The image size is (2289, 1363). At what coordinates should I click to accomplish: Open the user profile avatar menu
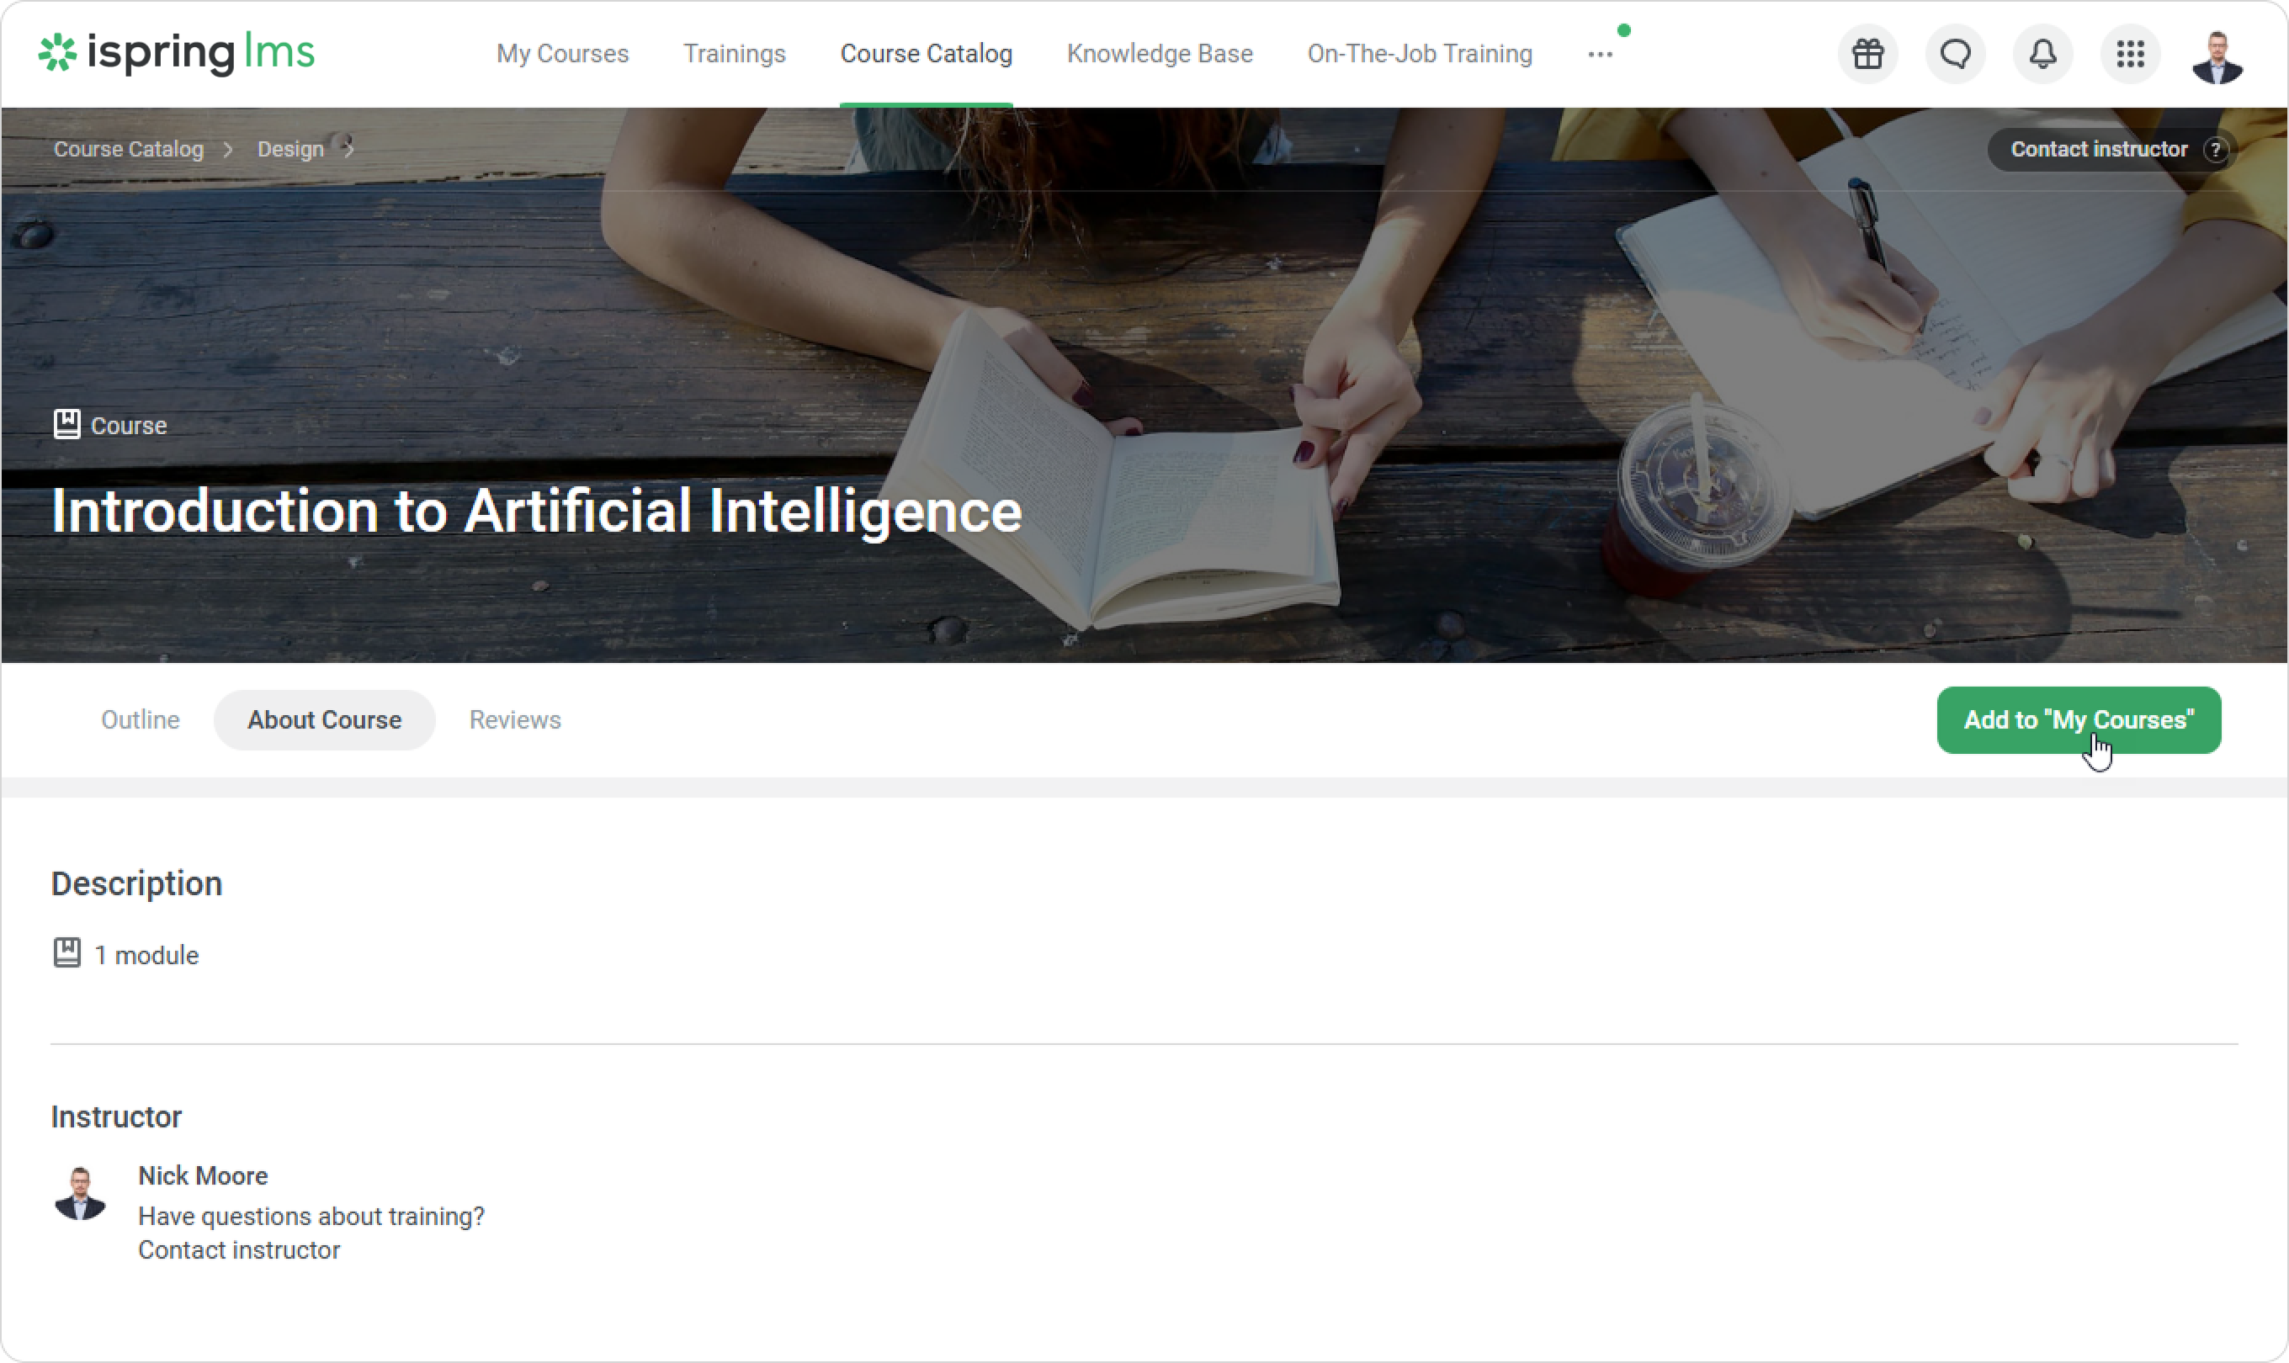[x=2217, y=56]
